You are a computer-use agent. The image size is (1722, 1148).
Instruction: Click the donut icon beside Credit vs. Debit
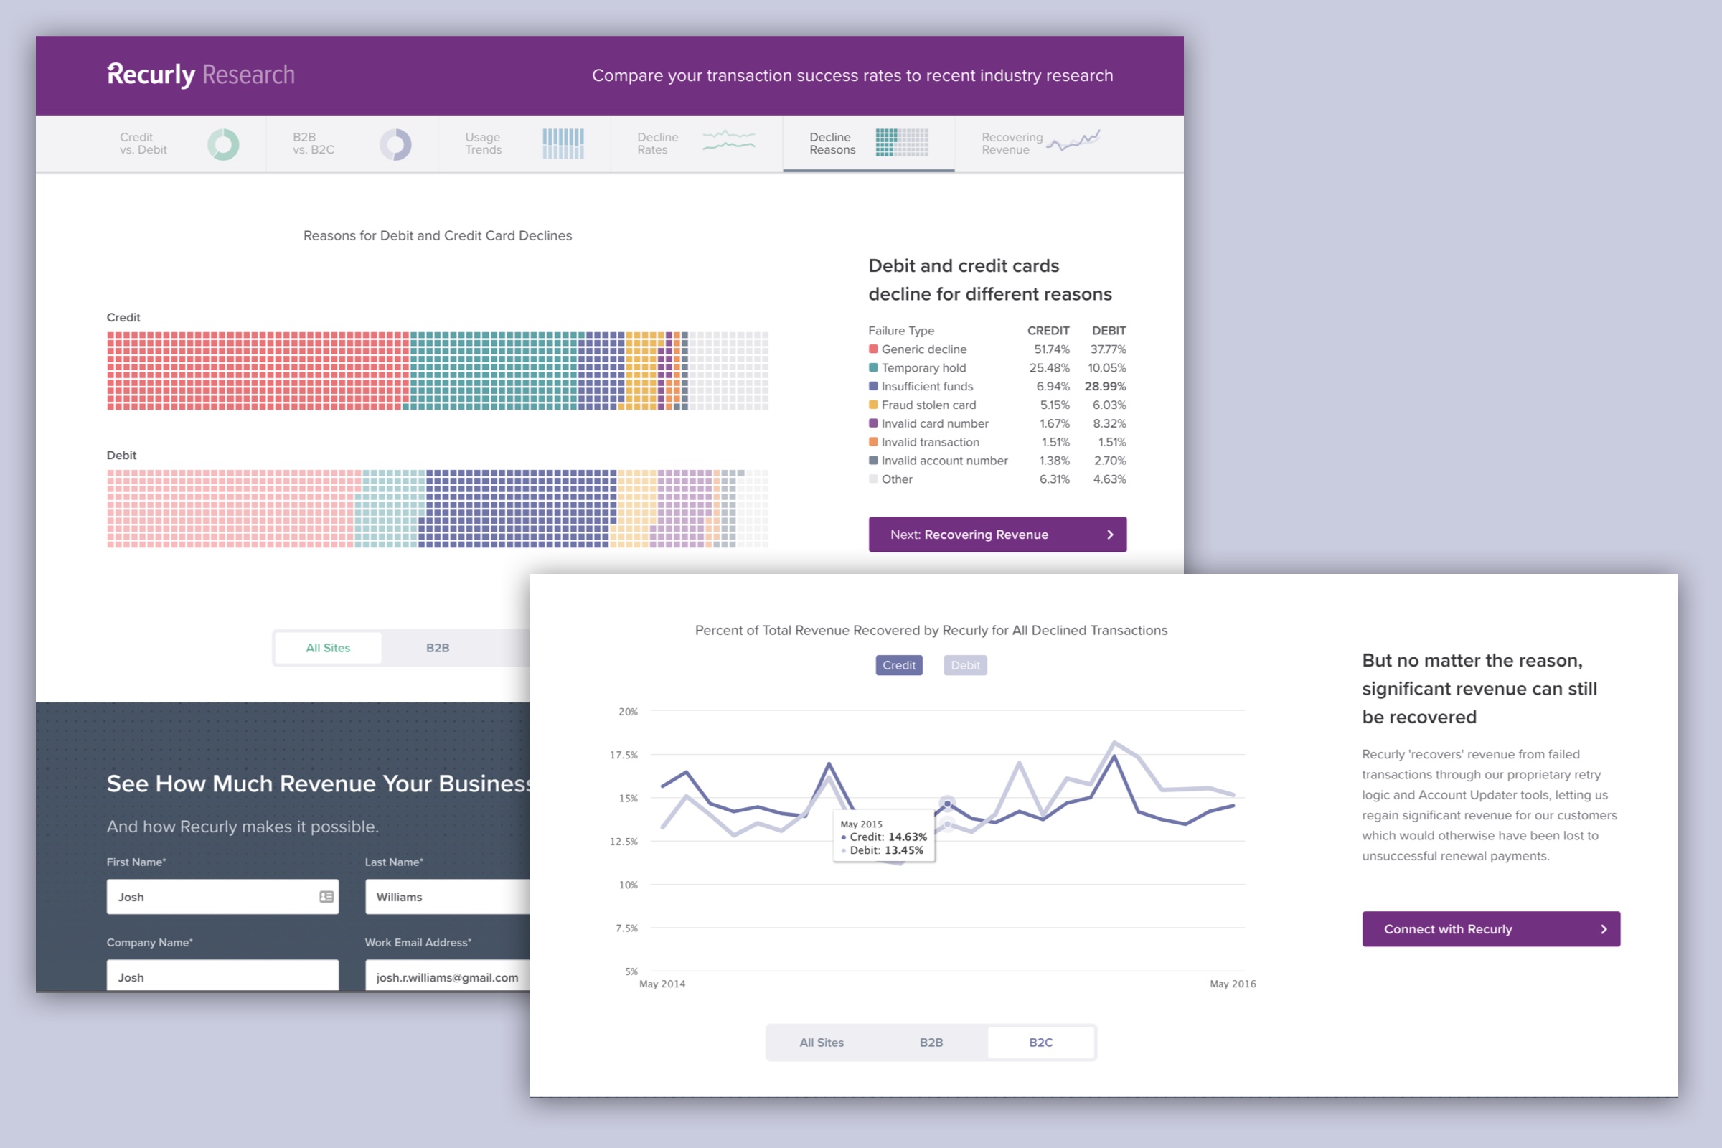coord(223,144)
